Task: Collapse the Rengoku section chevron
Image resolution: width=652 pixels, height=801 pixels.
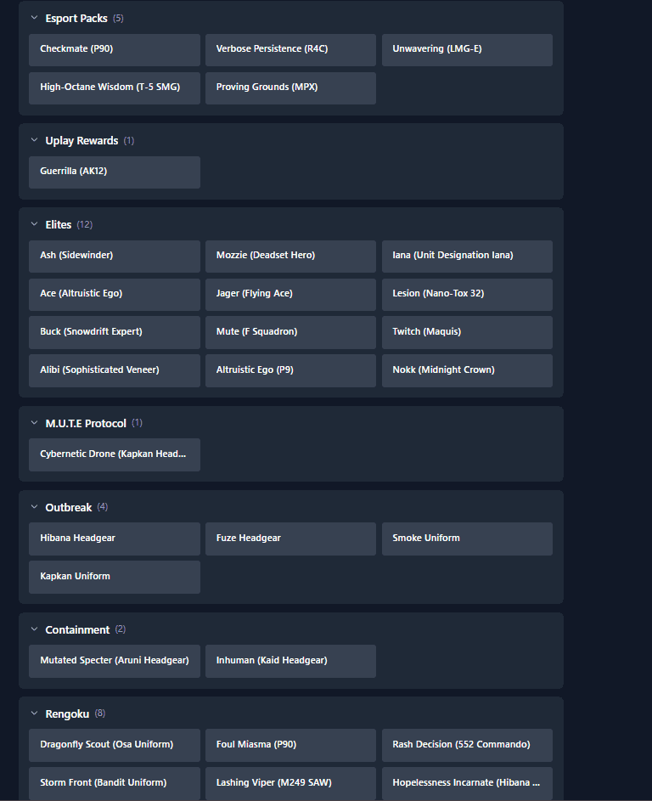Action: click(35, 714)
